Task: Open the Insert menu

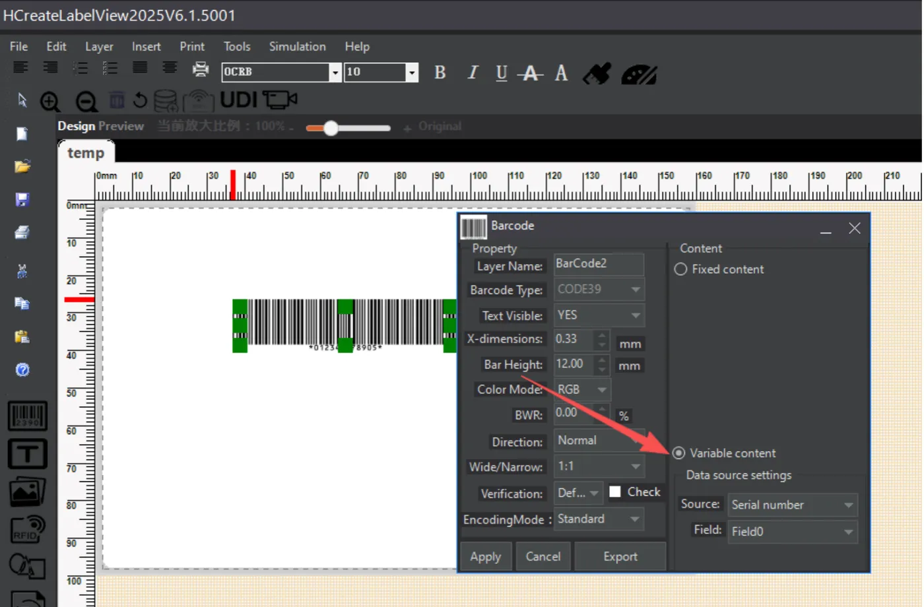Action: (x=146, y=46)
